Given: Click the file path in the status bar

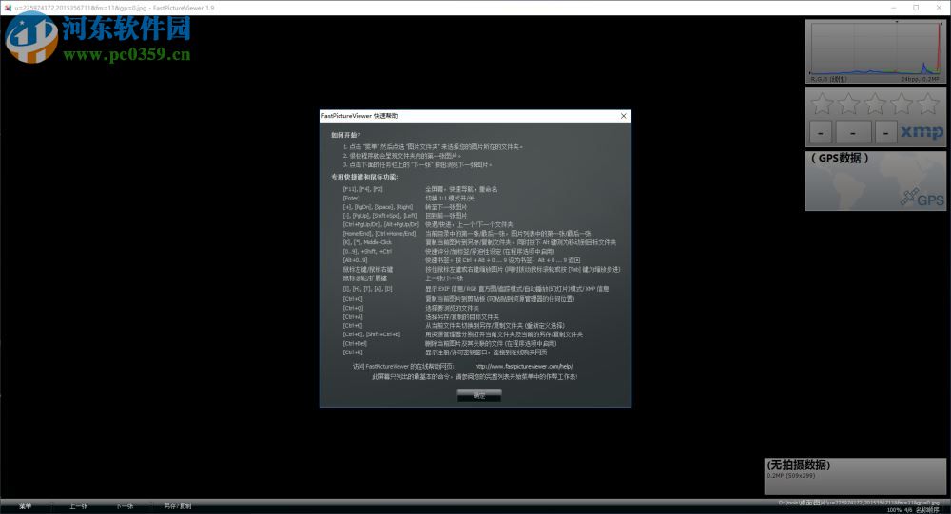Looking at the screenshot, I should pos(858,503).
